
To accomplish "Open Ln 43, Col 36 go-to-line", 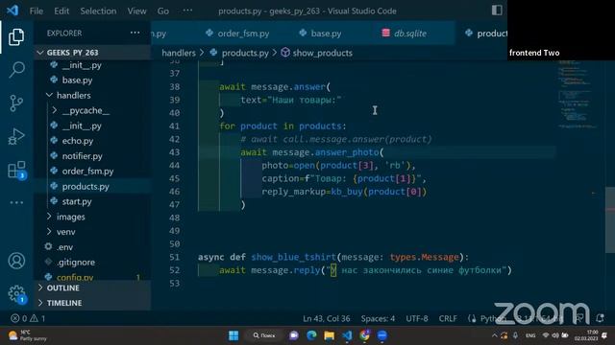I will coord(327,318).
